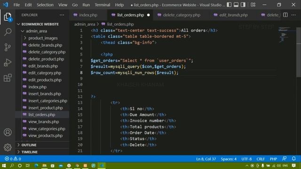Open Task View on taskbar
This screenshot has width=301, height=169.
(x=28, y=166)
